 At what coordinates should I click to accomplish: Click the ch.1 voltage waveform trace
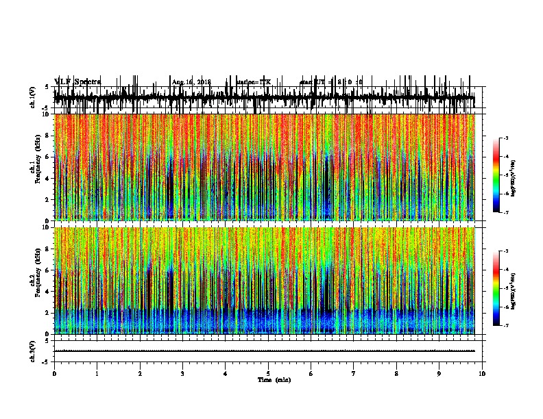click(x=264, y=98)
